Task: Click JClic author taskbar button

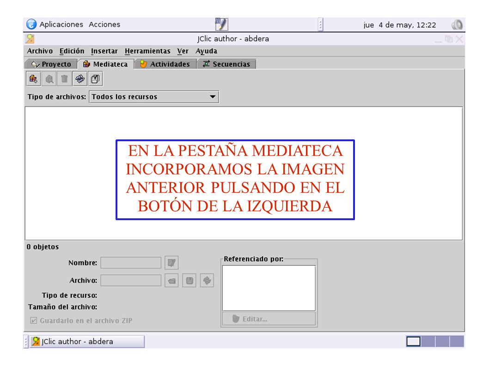Action: click(x=87, y=342)
